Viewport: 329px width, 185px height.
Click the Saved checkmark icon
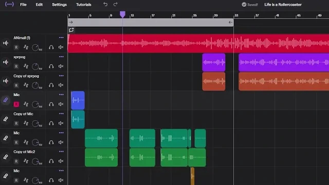[244, 5]
